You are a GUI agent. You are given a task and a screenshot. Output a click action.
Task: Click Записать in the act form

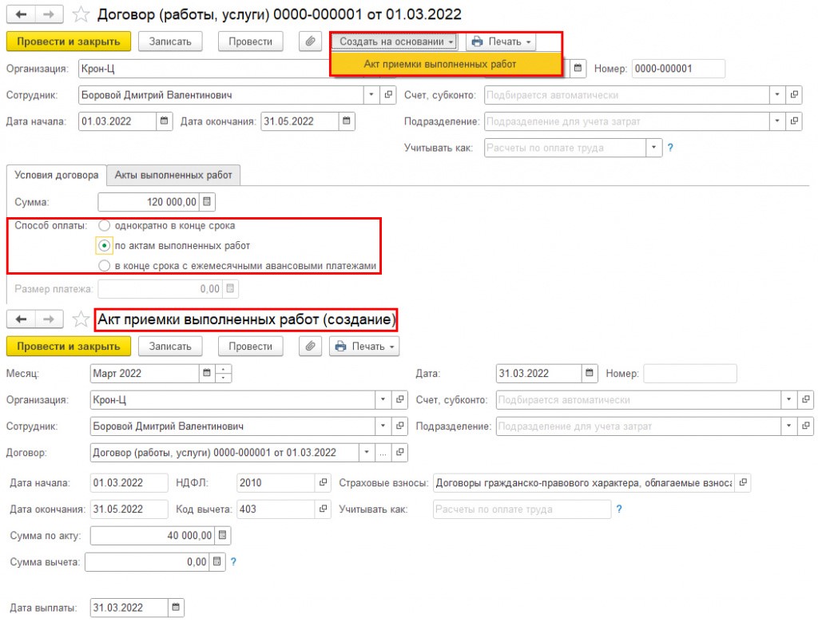(170, 347)
